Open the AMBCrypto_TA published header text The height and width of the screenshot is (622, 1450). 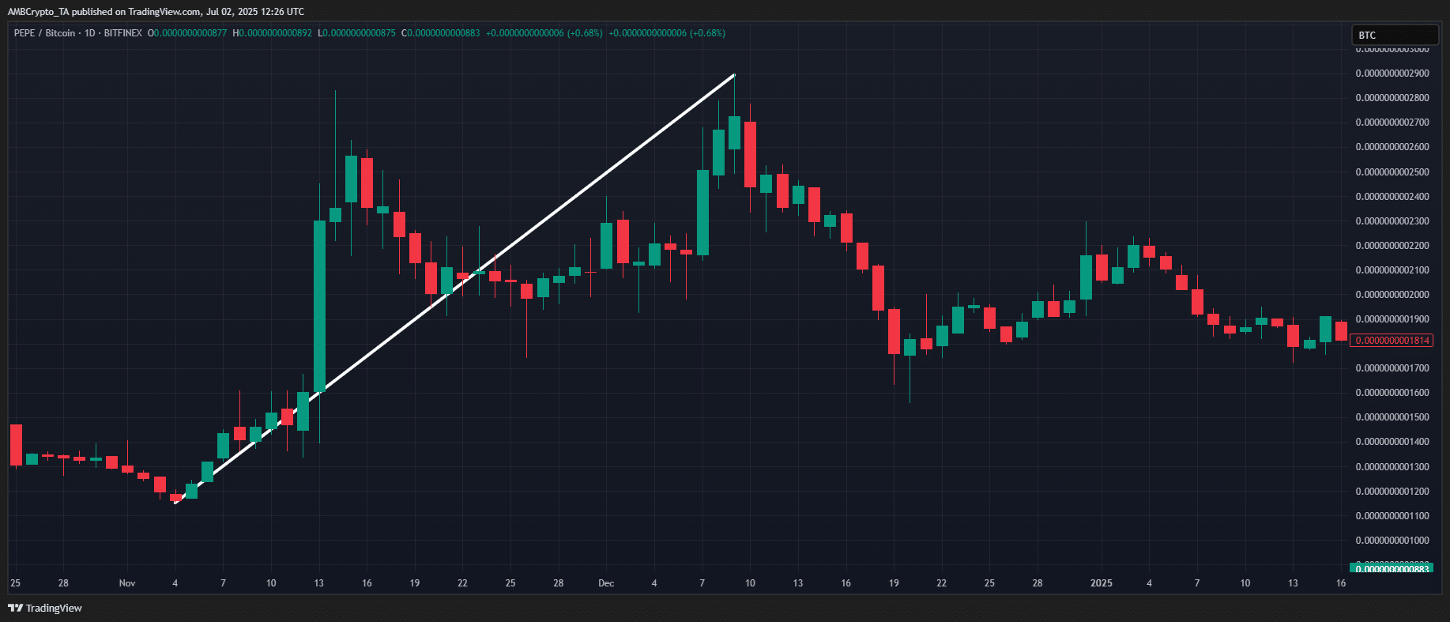click(x=156, y=12)
